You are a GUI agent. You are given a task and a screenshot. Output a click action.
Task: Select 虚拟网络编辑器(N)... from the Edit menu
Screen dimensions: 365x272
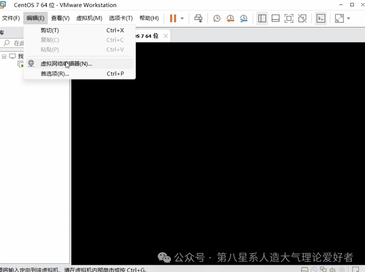point(66,64)
